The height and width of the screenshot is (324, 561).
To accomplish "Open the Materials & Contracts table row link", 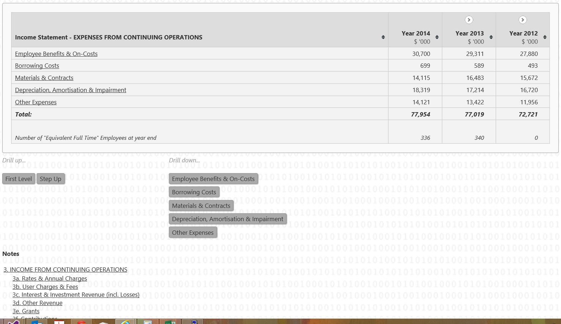I will tap(44, 78).
